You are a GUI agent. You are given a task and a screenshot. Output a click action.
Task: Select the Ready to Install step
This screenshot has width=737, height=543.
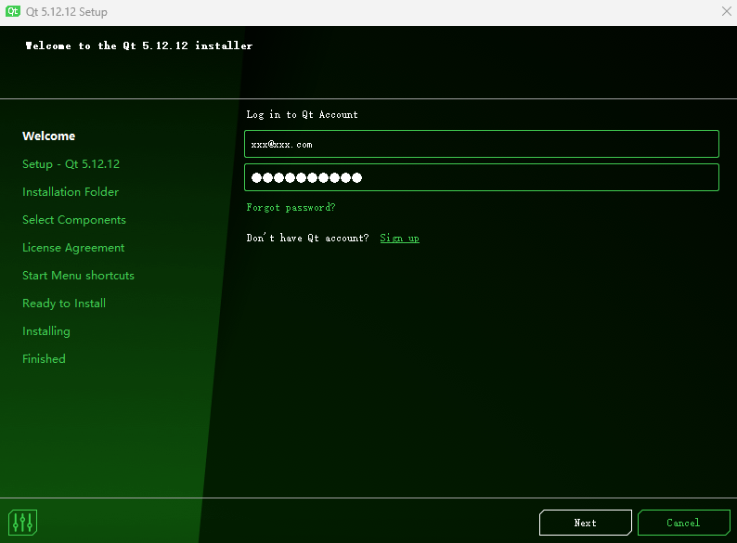pyautogui.click(x=64, y=304)
